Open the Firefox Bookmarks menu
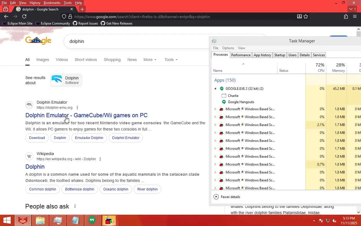 [52, 3]
